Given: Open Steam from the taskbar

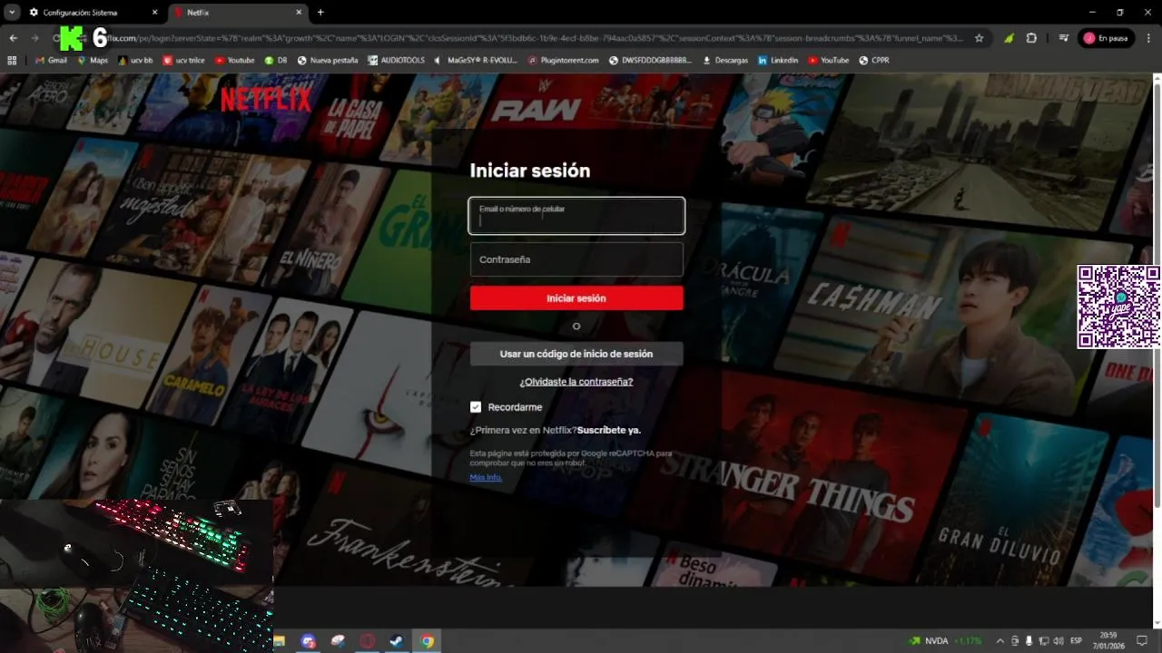Looking at the screenshot, I should (397, 641).
